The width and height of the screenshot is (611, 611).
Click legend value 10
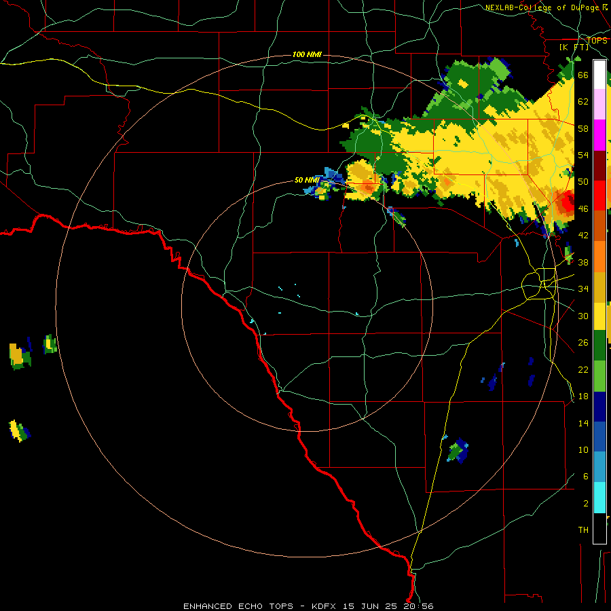[x=583, y=449]
